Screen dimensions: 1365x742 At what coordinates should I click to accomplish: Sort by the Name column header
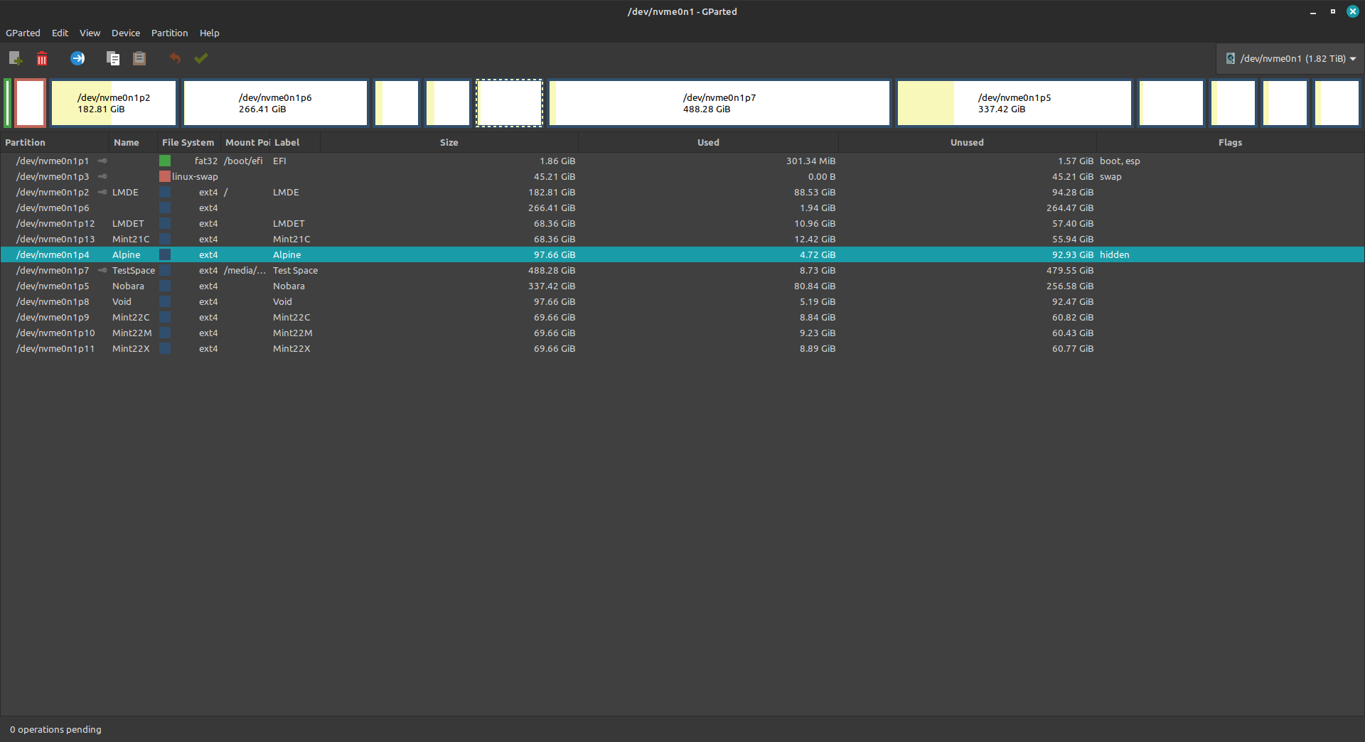[x=134, y=142]
